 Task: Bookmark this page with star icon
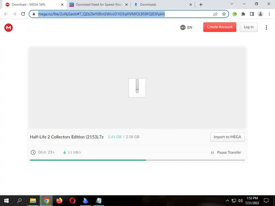[x=224, y=14]
